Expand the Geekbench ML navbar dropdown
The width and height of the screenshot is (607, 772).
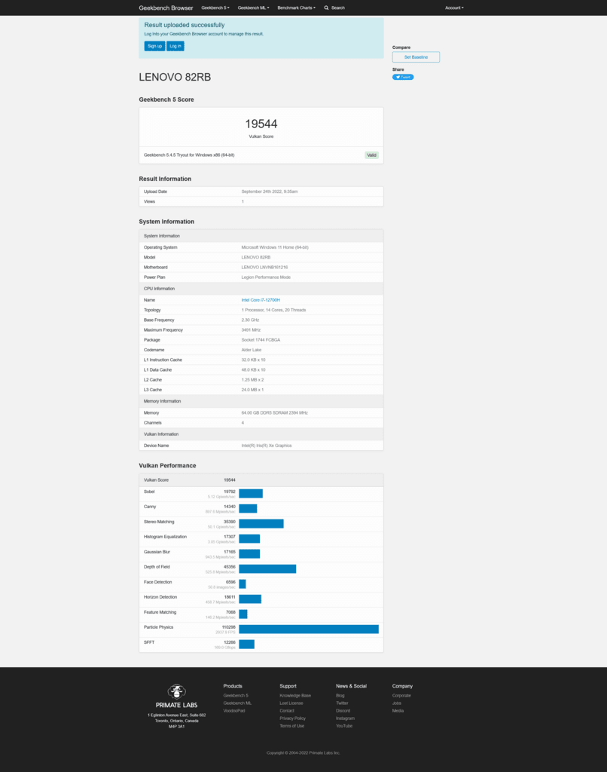click(253, 8)
